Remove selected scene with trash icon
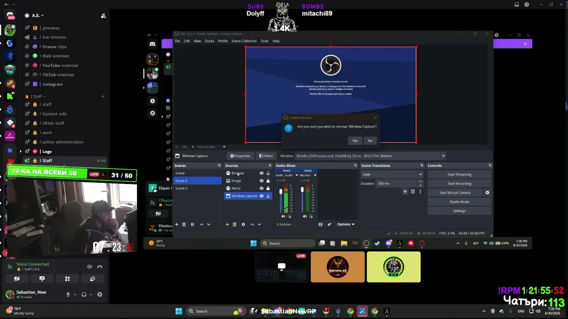Viewport: 568px width, 319px height. [184, 225]
